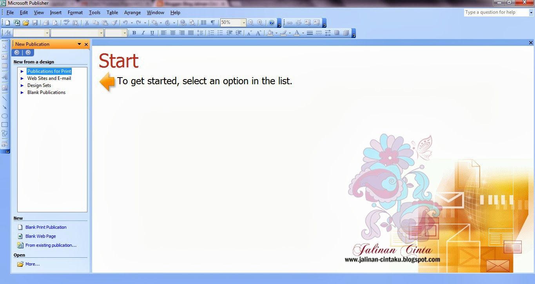Select the WordArt tool
535x284 pixels.
coord(5,77)
